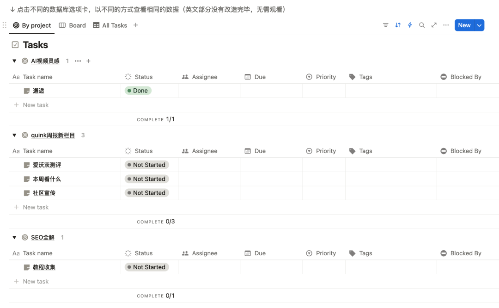This screenshot has width=499, height=308.
Task: Click the COMPLETE 0/3 summary
Action: tap(156, 222)
